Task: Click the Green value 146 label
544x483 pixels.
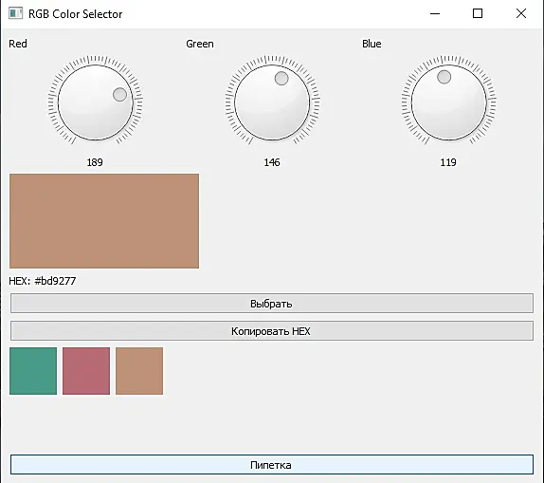Action: (x=272, y=162)
